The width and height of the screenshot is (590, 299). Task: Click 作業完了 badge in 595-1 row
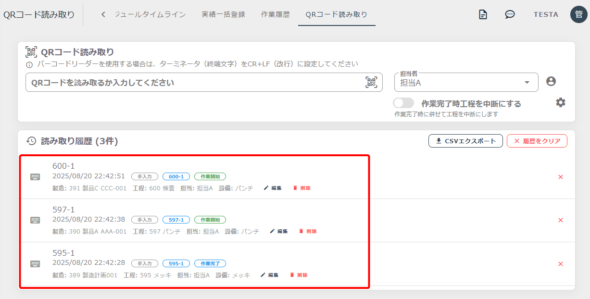210,263
